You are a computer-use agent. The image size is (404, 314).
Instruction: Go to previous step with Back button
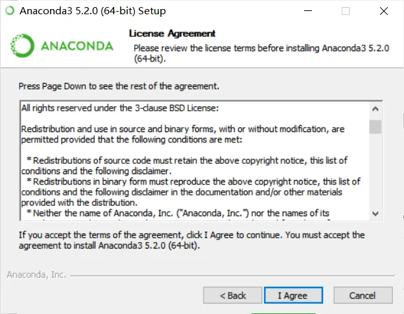[233, 295]
